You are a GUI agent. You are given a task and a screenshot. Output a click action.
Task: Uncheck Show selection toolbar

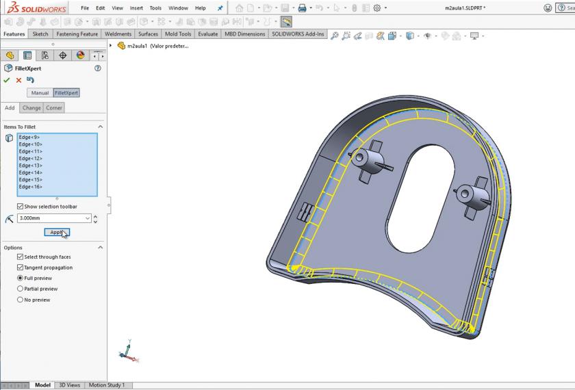pos(21,207)
